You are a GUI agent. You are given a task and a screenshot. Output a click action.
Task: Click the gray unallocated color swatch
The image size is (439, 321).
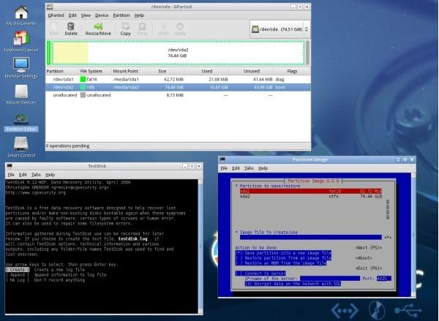(83, 95)
